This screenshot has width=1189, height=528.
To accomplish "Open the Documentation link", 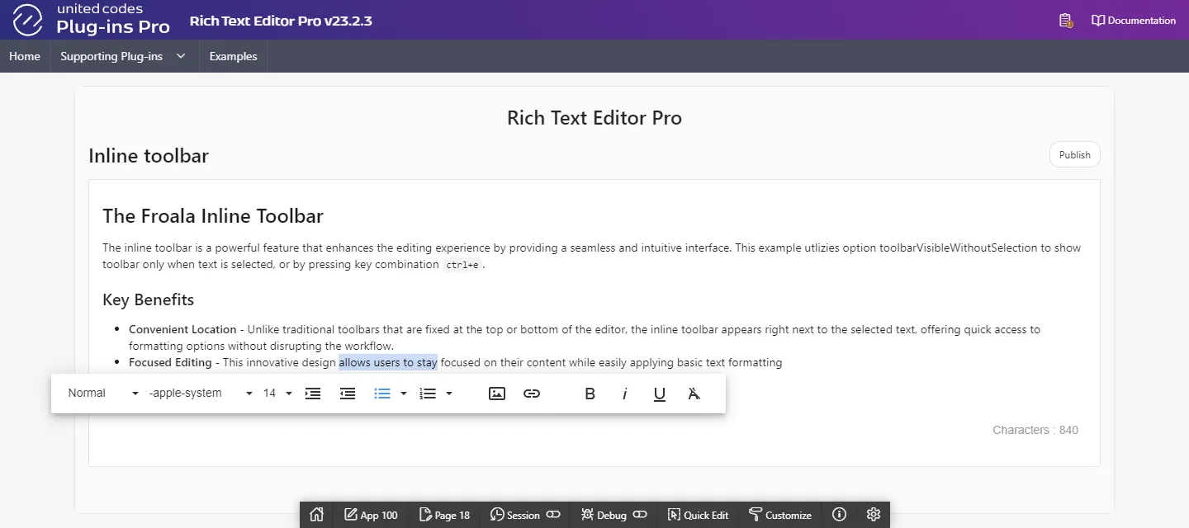I will tap(1134, 21).
